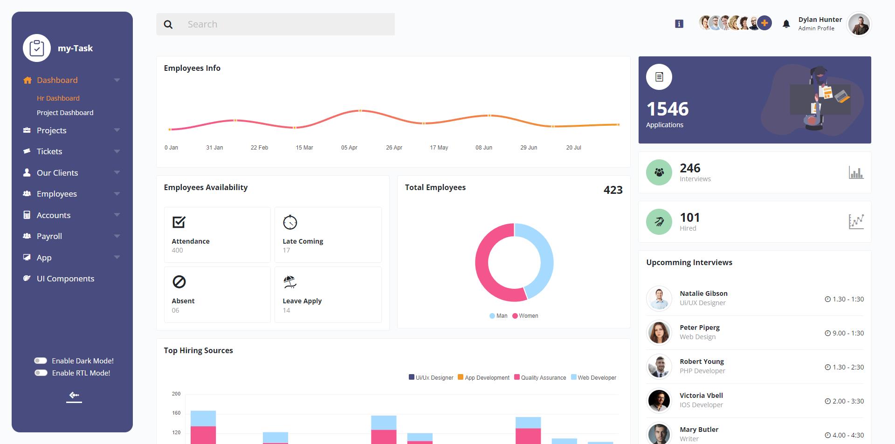Screen dimensions: 895x444
Task: Open Victoria Vbell interview entry
Action: 755,401
